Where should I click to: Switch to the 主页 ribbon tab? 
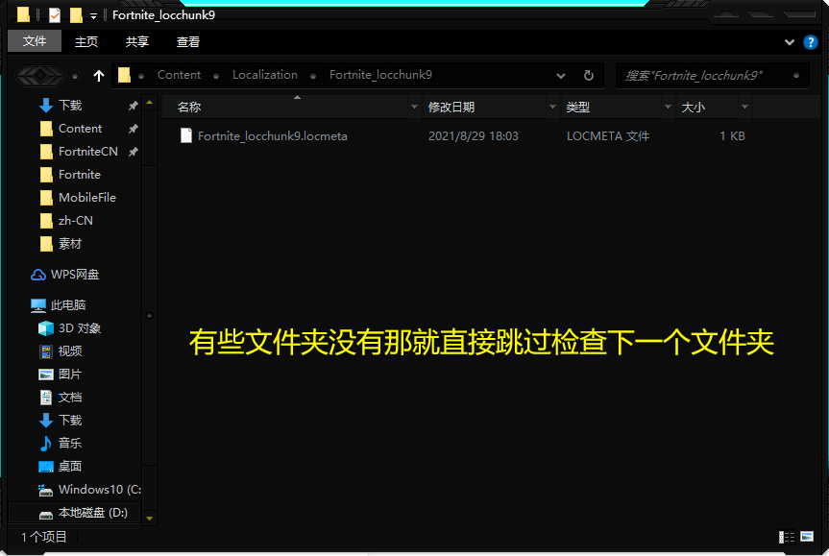click(x=86, y=41)
